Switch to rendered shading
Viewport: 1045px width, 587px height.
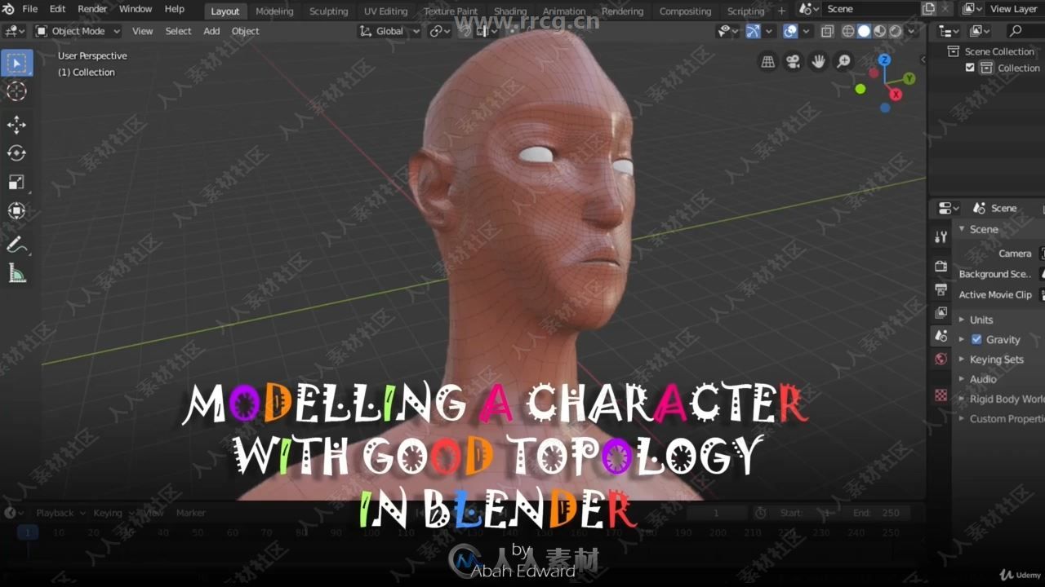(x=896, y=31)
